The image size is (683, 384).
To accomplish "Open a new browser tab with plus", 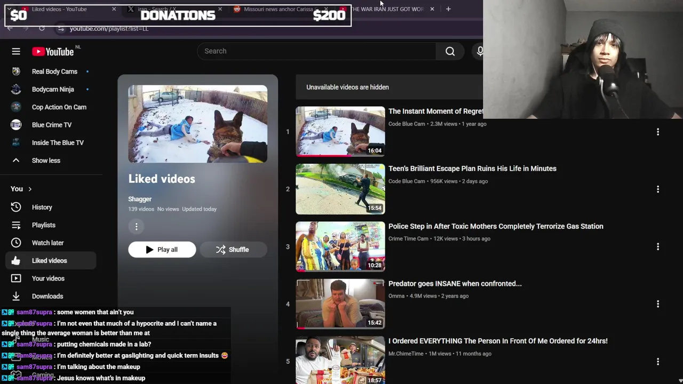I will click(448, 9).
